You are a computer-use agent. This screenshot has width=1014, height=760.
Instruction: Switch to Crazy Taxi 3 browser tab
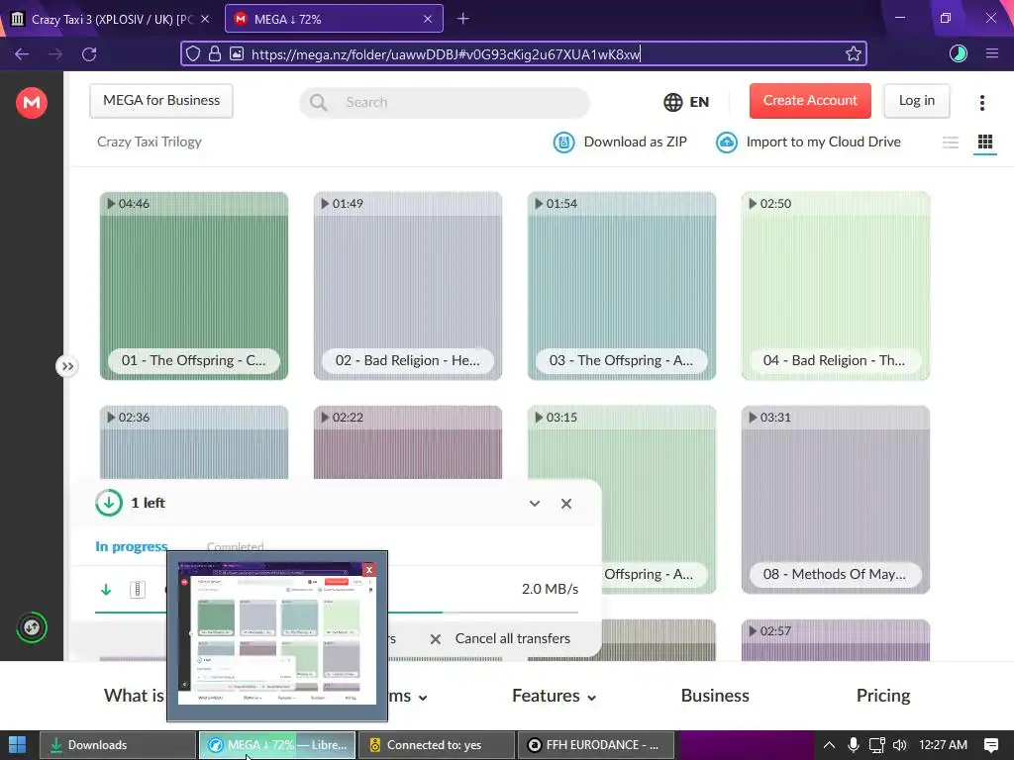pyautogui.click(x=111, y=19)
